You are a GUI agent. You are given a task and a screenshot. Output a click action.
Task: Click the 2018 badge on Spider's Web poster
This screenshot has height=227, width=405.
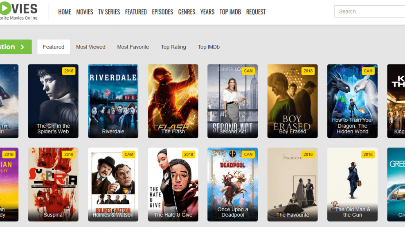tap(69, 71)
